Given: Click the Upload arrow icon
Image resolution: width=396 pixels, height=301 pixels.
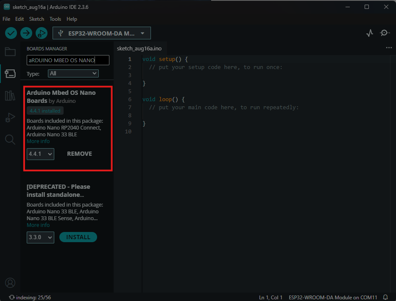Looking at the screenshot, I should click(x=26, y=33).
